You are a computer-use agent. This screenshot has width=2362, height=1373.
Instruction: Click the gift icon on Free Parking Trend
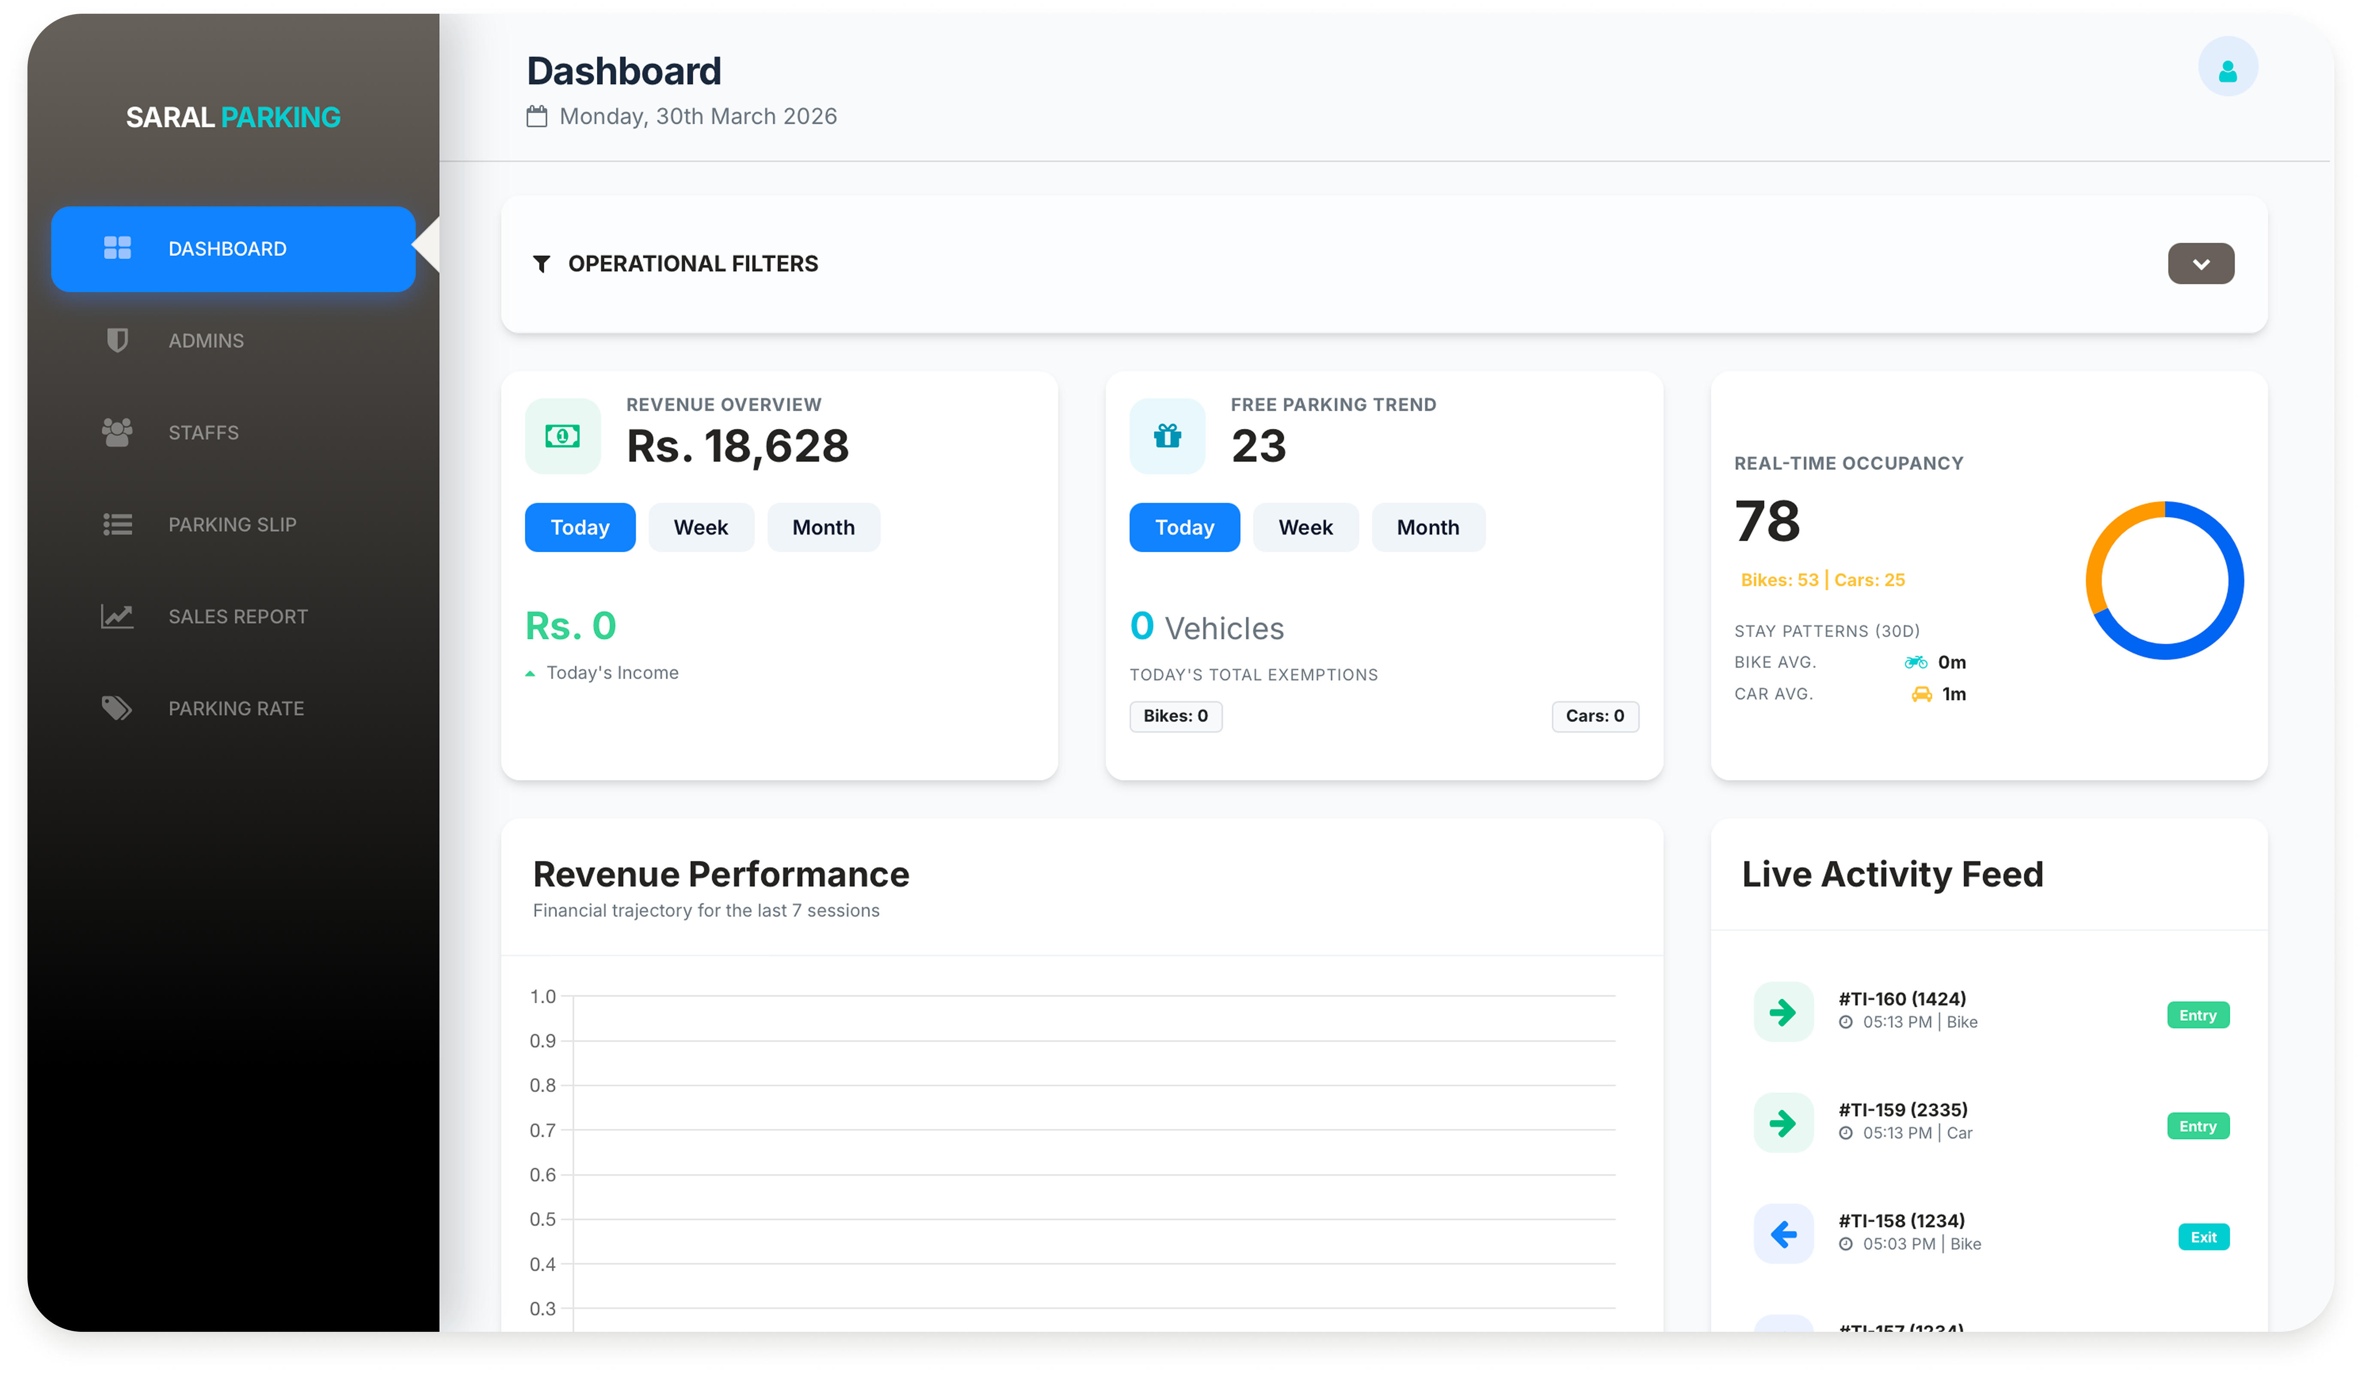point(1166,436)
